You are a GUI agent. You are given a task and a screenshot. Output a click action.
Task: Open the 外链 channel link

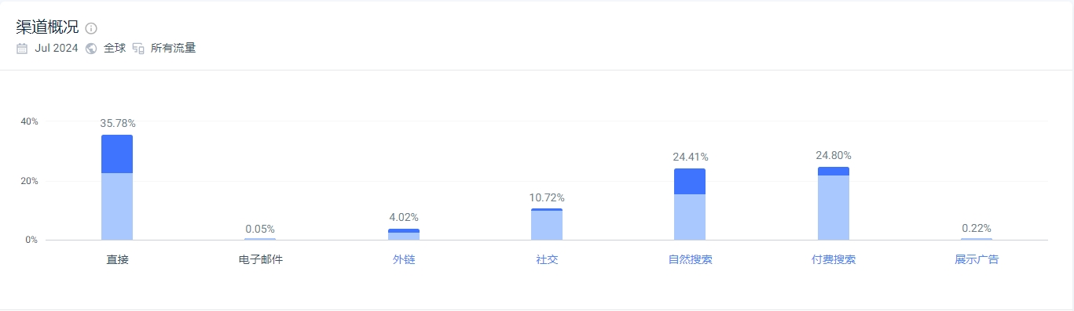pos(404,259)
